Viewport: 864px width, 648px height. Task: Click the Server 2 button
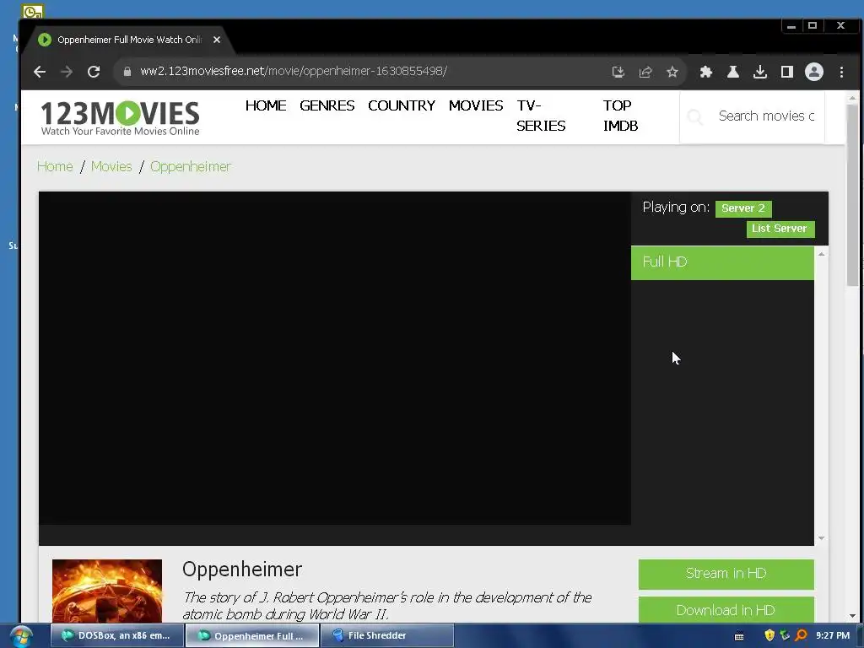coord(743,208)
